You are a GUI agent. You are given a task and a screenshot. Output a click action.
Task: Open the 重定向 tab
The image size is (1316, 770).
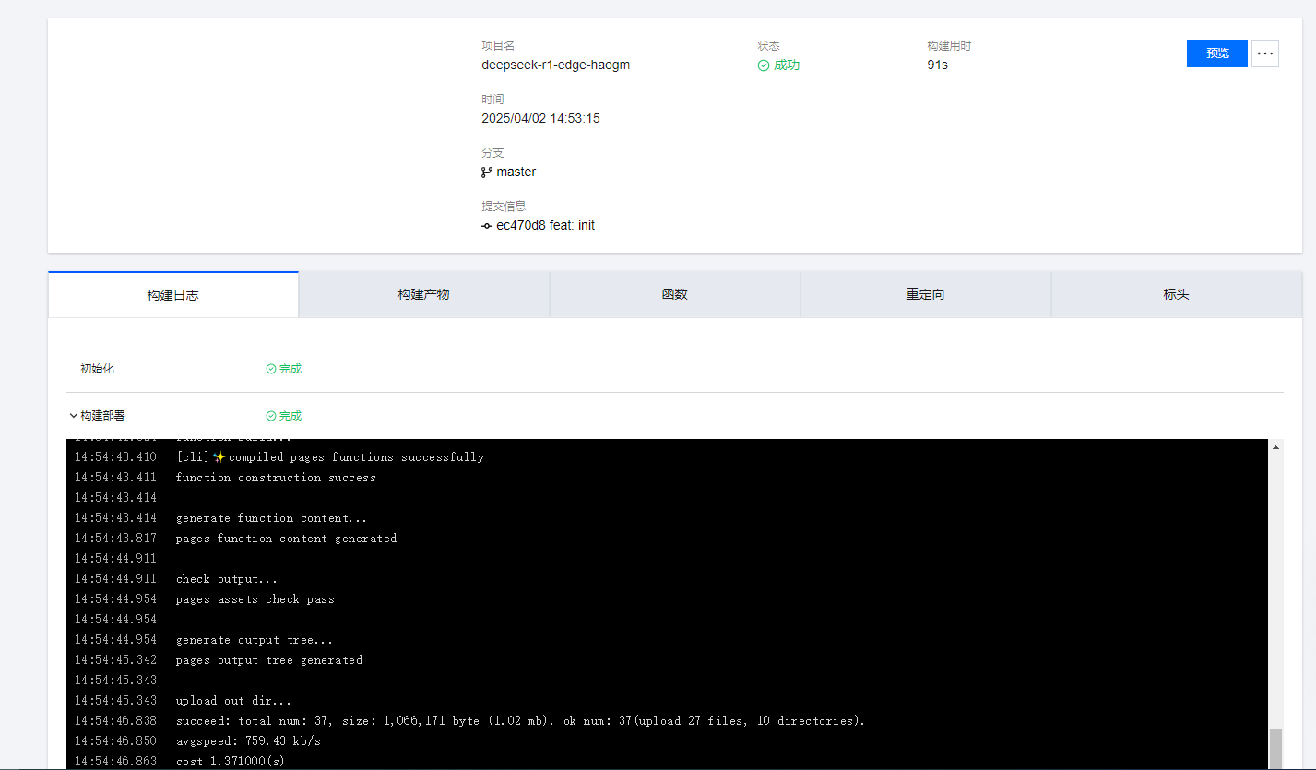coord(926,295)
